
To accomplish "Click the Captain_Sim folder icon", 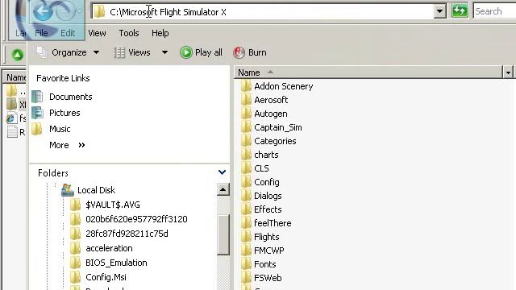I will 246,127.
